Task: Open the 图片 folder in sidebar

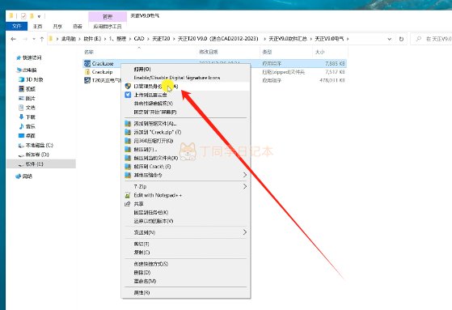Action: coord(30,99)
